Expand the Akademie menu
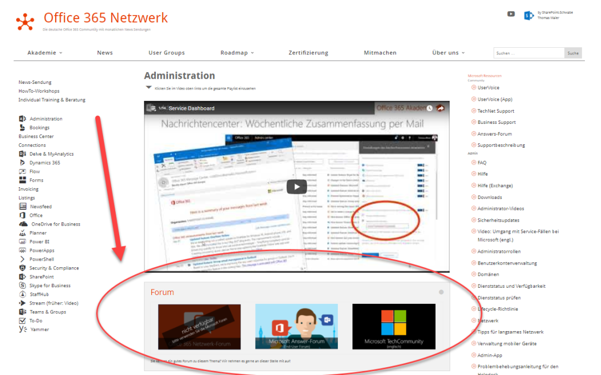 (45, 53)
